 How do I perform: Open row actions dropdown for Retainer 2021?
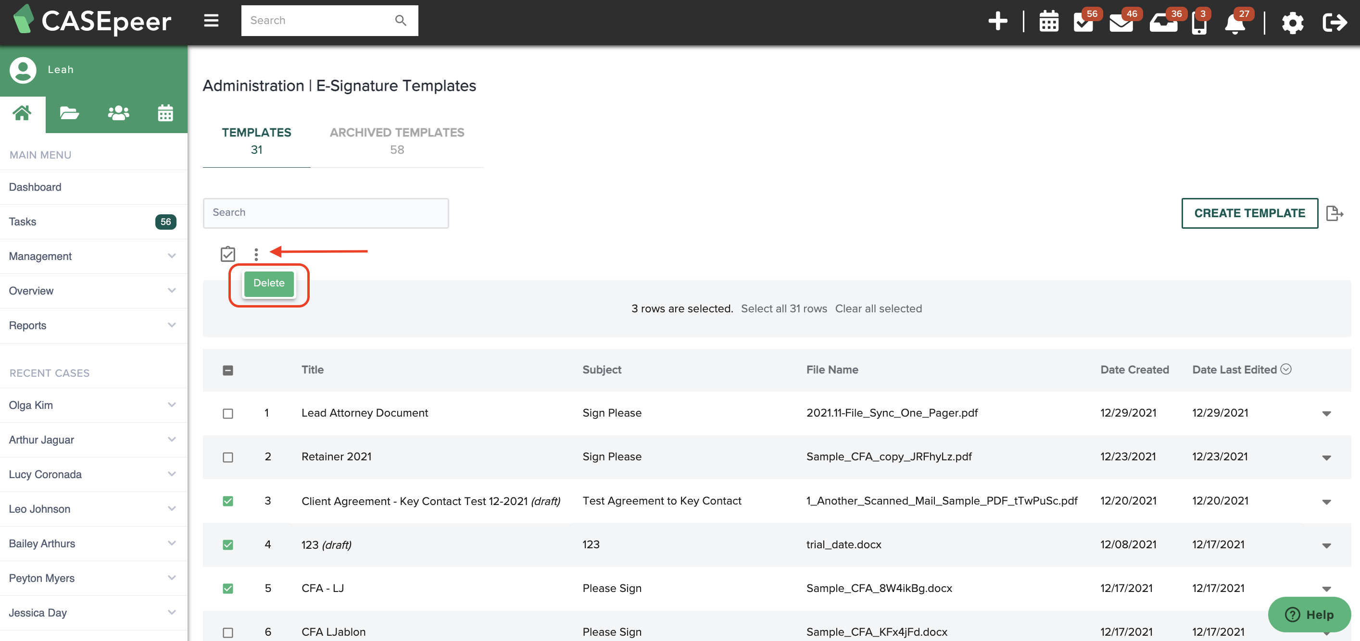[1326, 457]
